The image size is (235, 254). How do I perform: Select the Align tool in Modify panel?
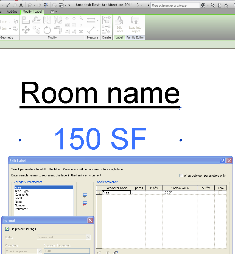point(26,20)
